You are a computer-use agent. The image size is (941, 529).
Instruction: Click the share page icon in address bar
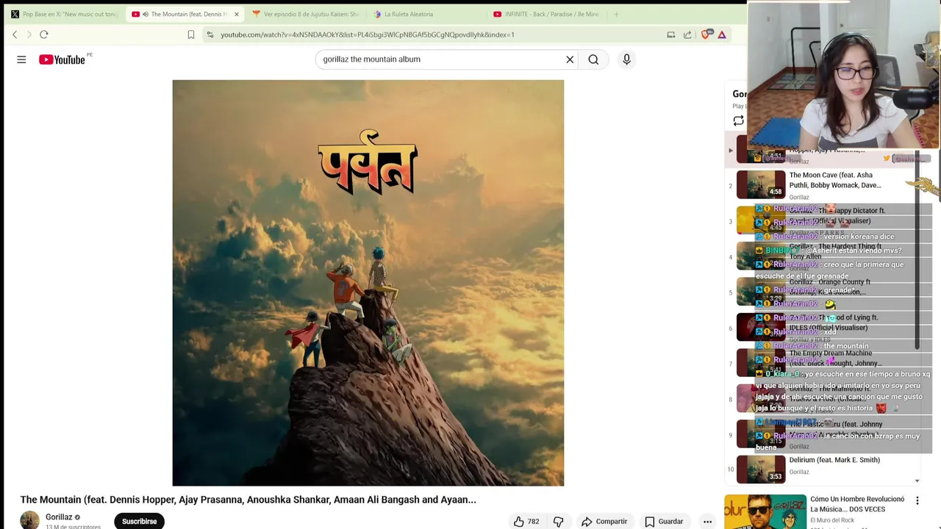pos(687,35)
